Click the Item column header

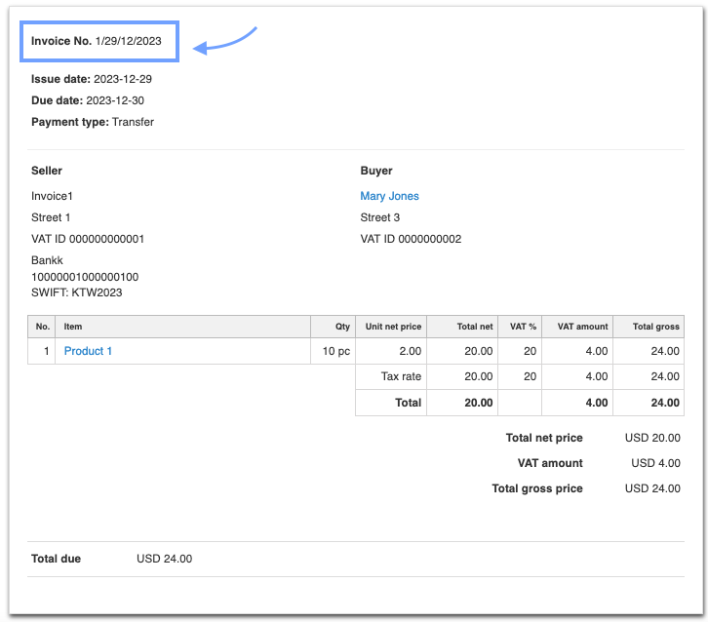(73, 327)
